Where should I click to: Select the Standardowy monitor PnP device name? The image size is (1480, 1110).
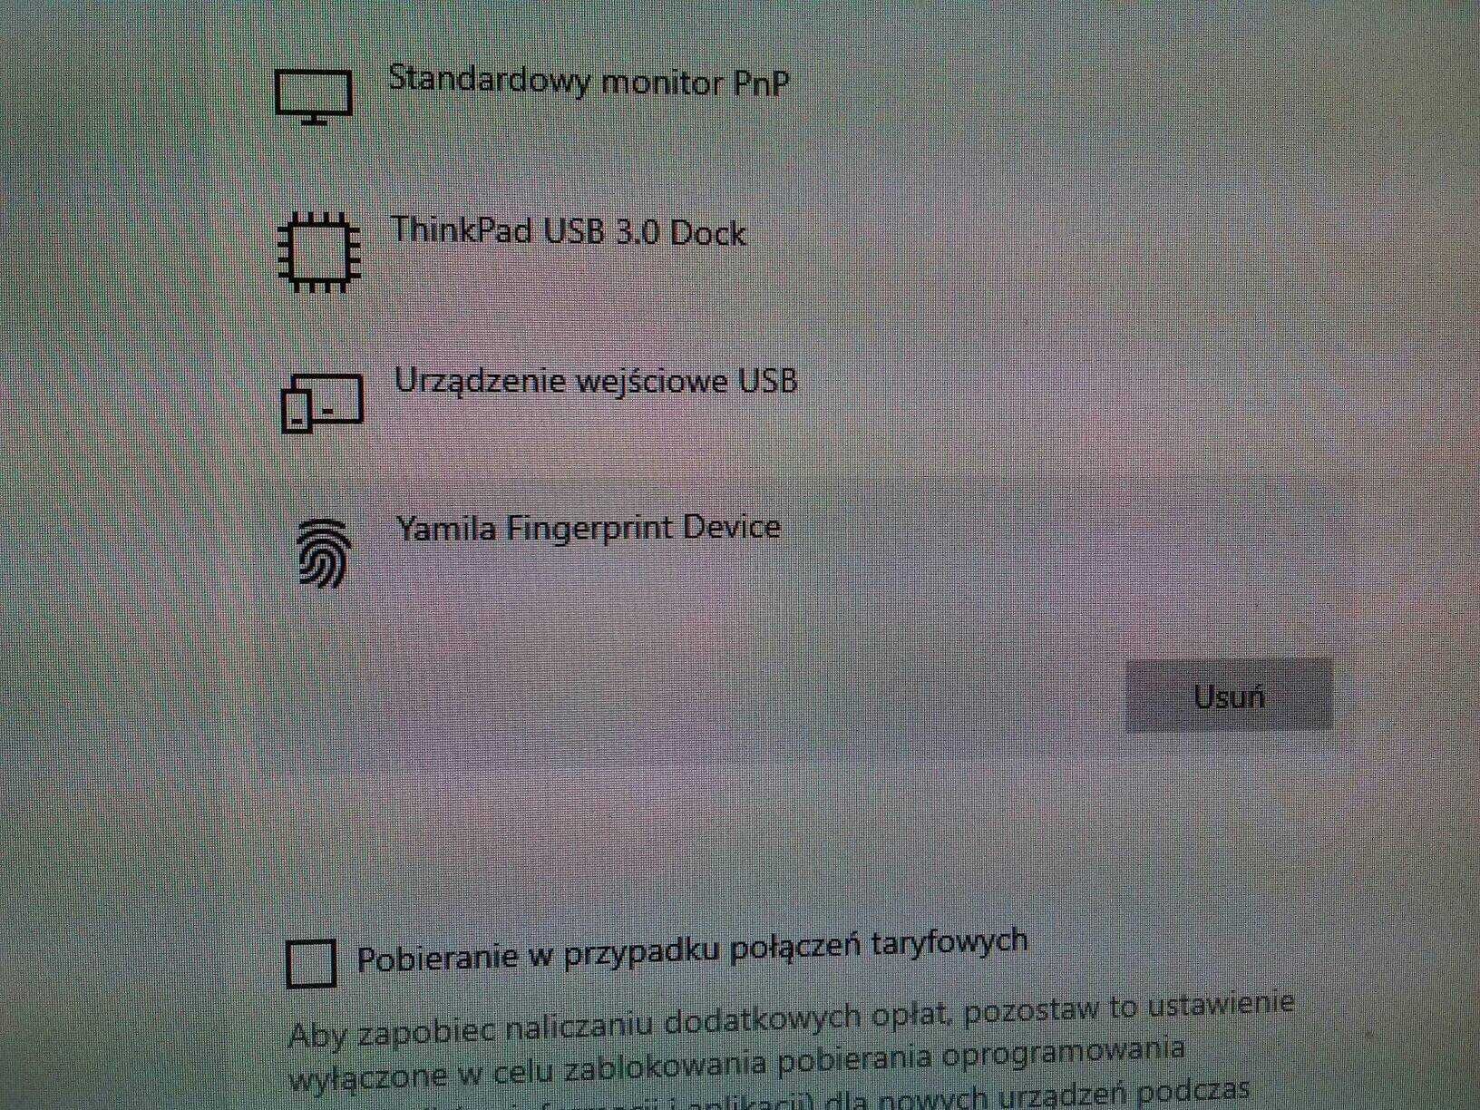589,81
